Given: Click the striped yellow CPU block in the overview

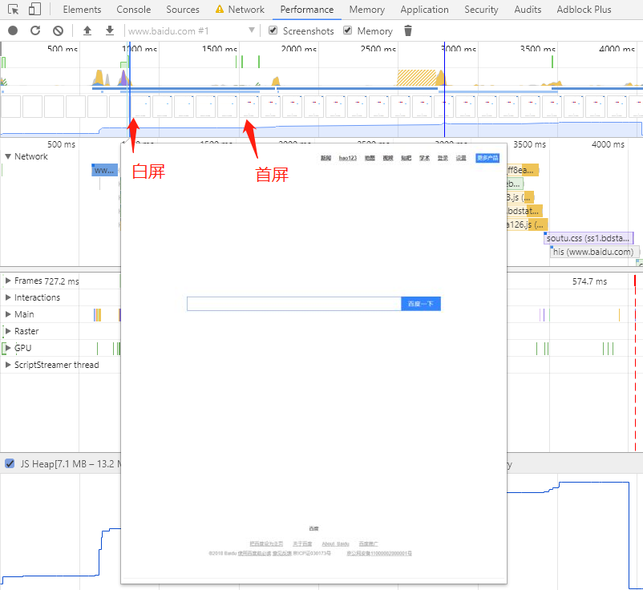Looking at the screenshot, I should (416, 78).
